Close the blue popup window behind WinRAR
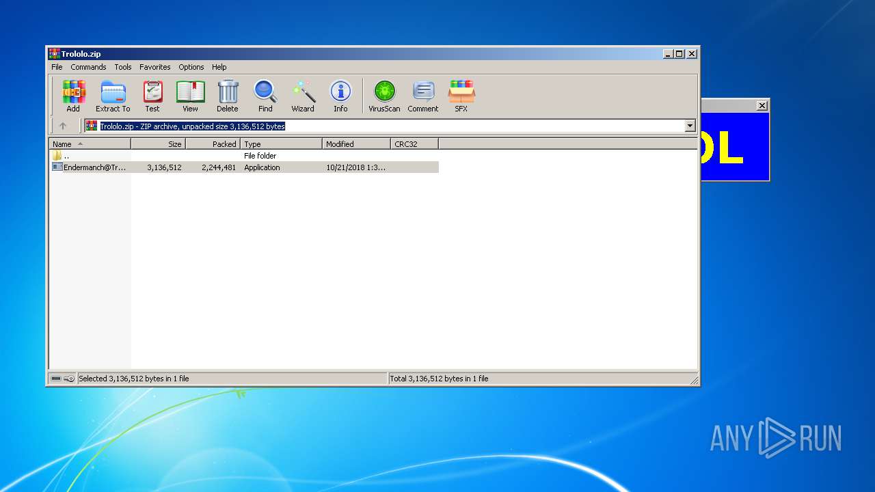Screen dimensions: 875x492 (x=762, y=105)
